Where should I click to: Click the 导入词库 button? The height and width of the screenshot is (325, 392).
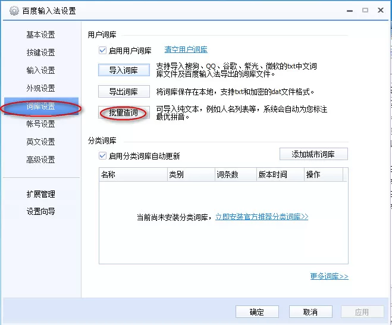coord(124,70)
